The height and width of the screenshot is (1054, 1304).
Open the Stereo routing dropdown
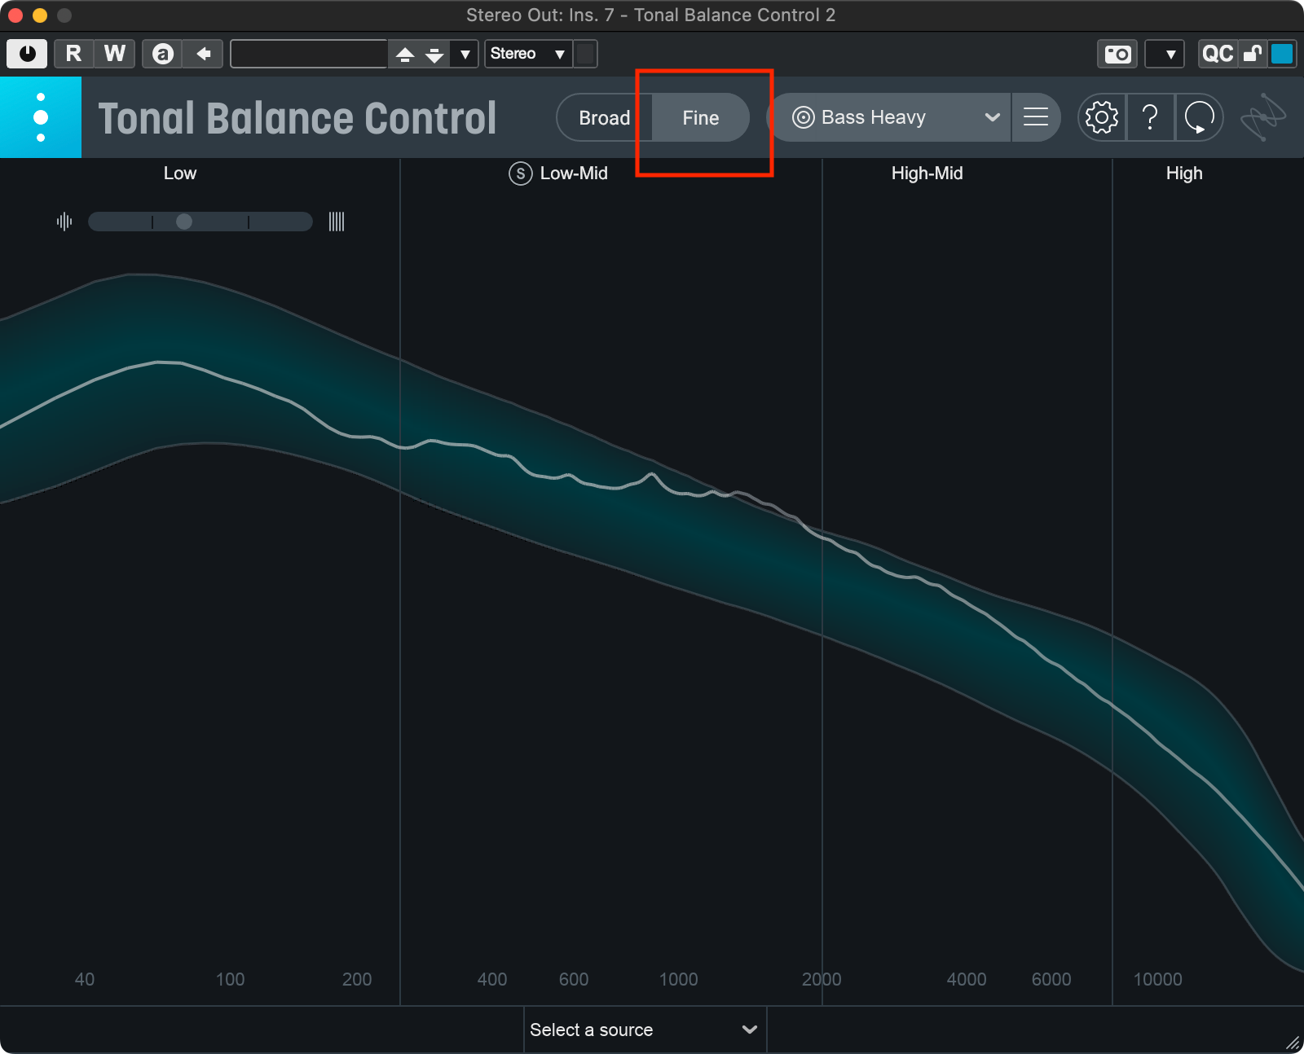point(528,54)
